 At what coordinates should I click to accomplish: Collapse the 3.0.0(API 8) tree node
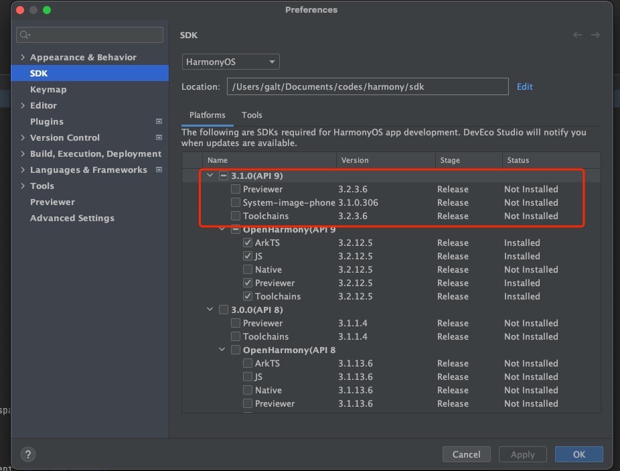pos(210,309)
